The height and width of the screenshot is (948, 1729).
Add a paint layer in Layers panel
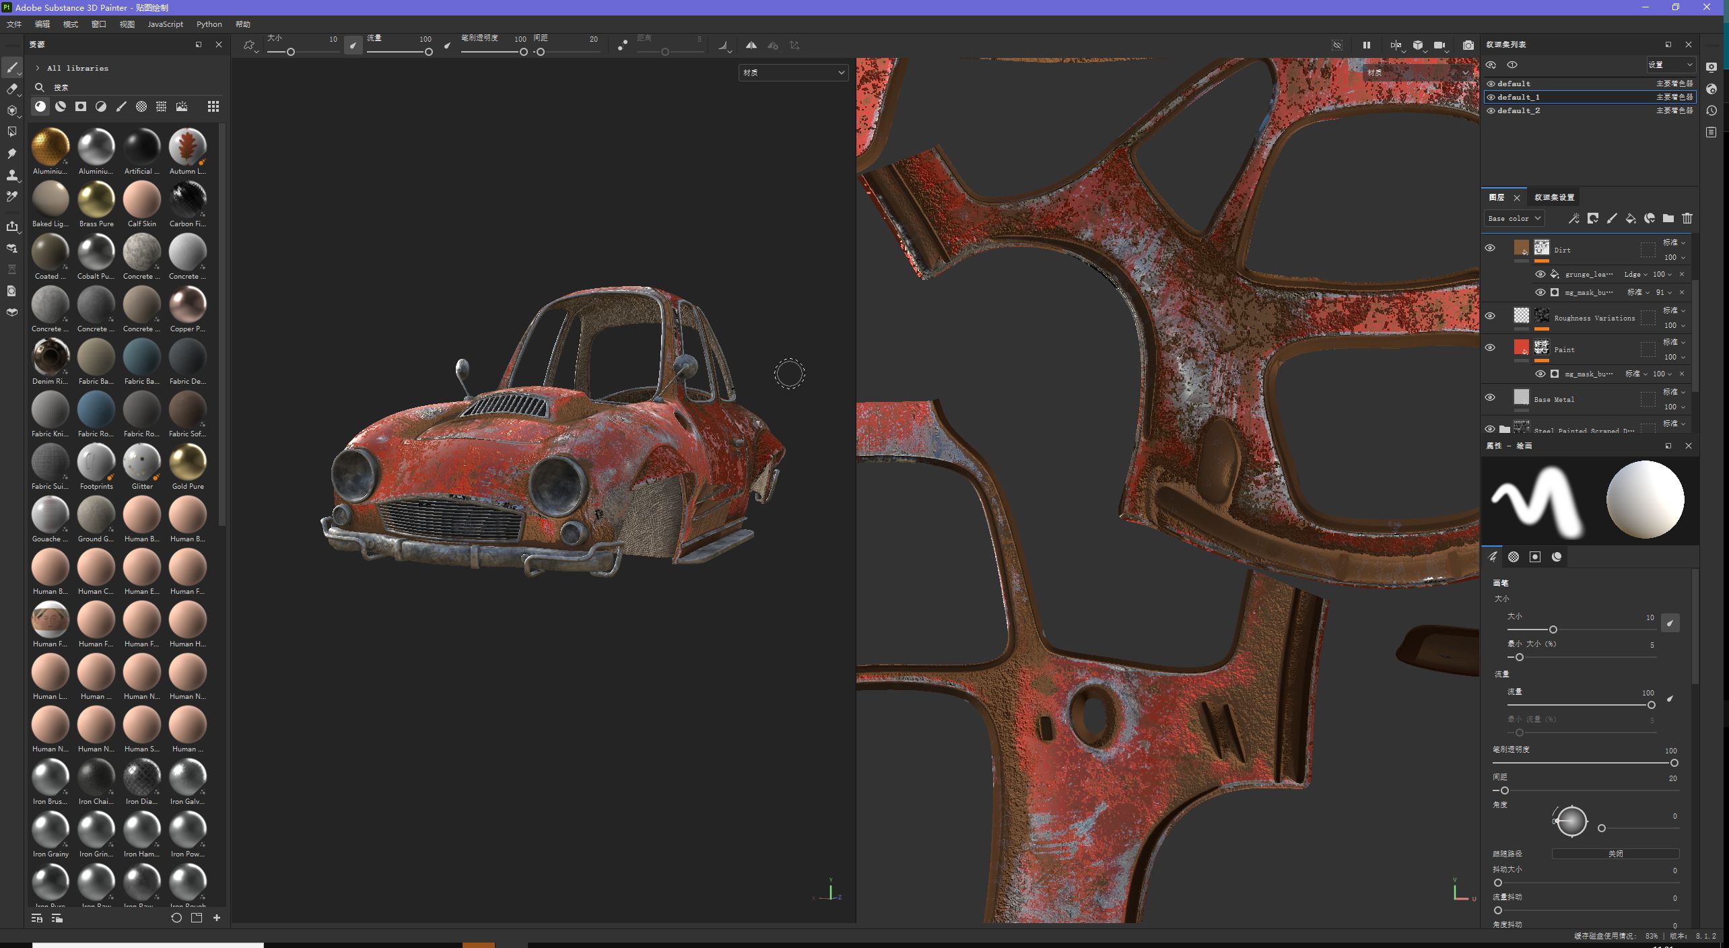(x=1612, y=218)
